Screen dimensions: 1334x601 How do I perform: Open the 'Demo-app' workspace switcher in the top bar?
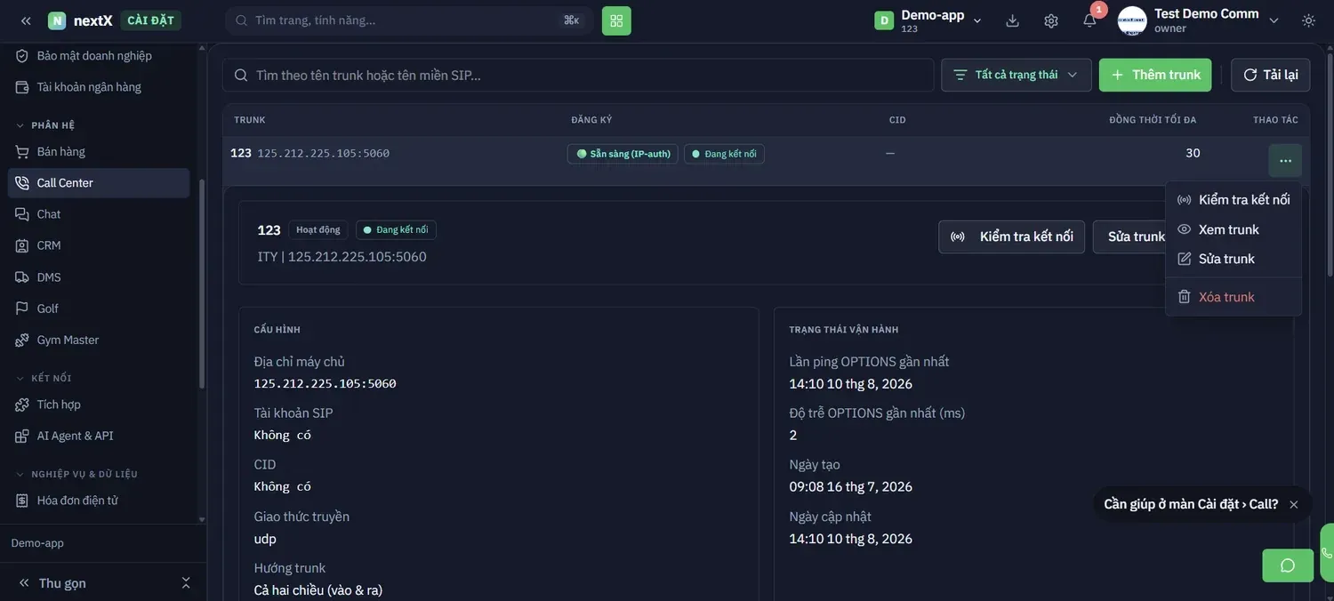point(928,20)
